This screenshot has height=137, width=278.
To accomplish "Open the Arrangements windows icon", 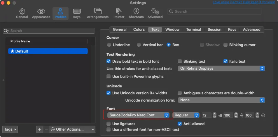I will point(98,12).
